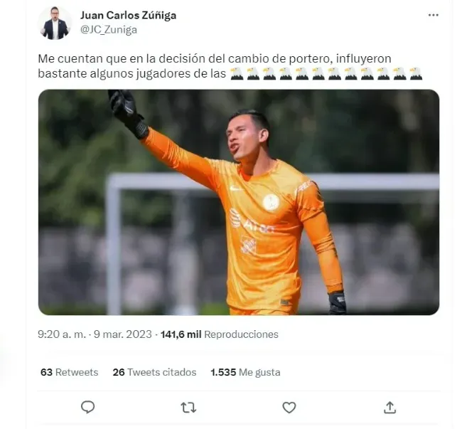Visit the @JC_Zuniga handle link
This screenshot has width=467, height=429.
(x=109, y=30)
